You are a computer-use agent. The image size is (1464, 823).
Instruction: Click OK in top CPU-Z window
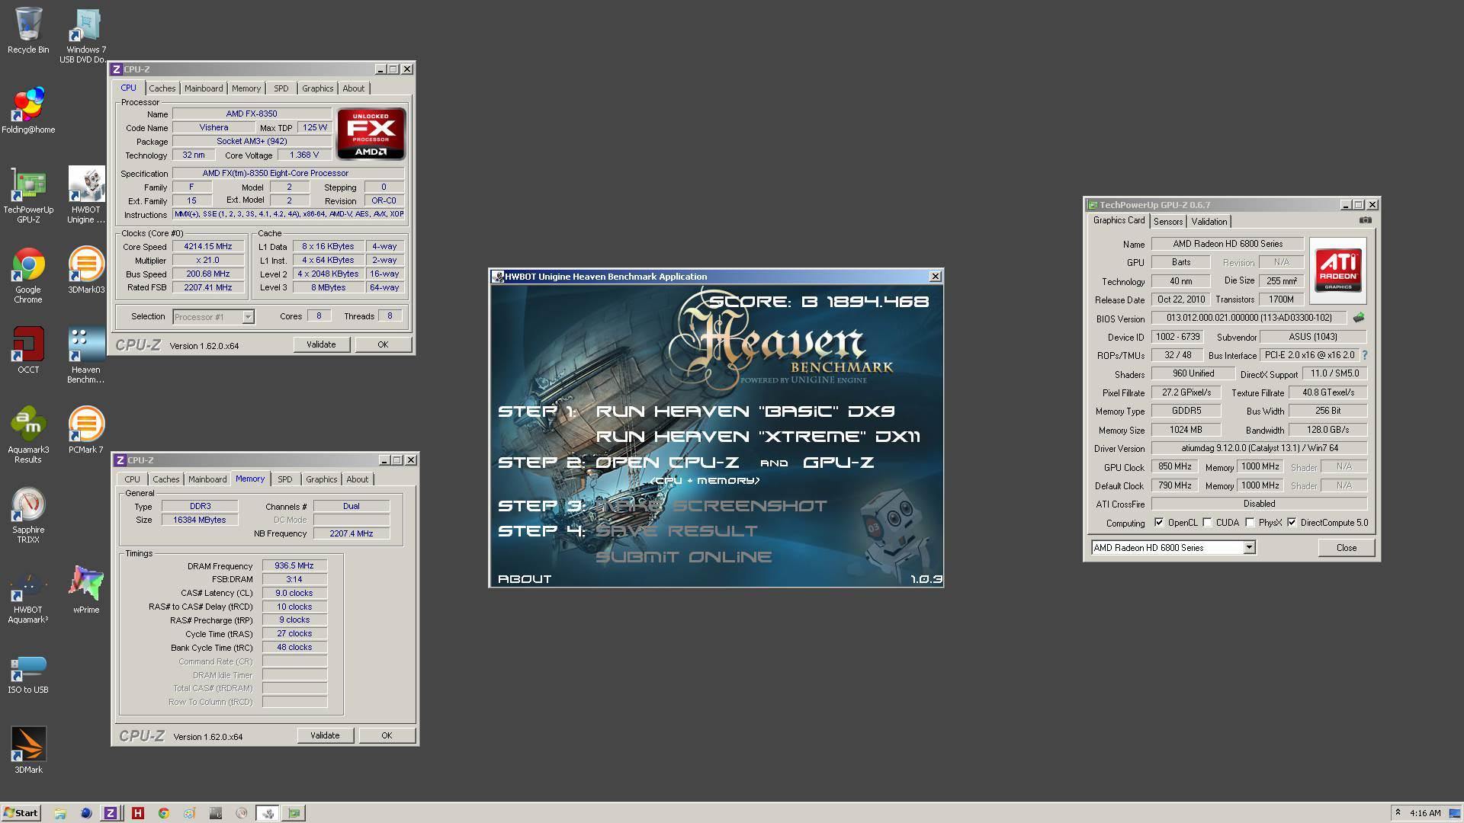click(x=383, y=344)
